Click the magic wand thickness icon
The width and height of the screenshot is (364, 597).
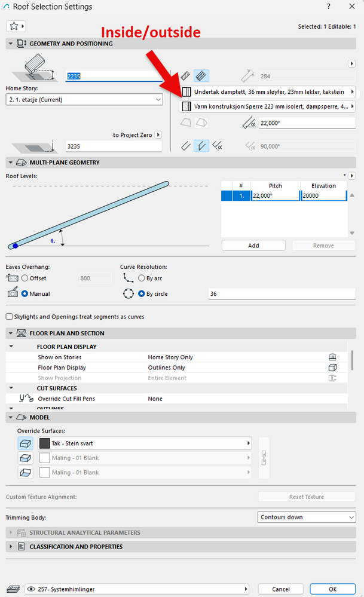[247, 76]
